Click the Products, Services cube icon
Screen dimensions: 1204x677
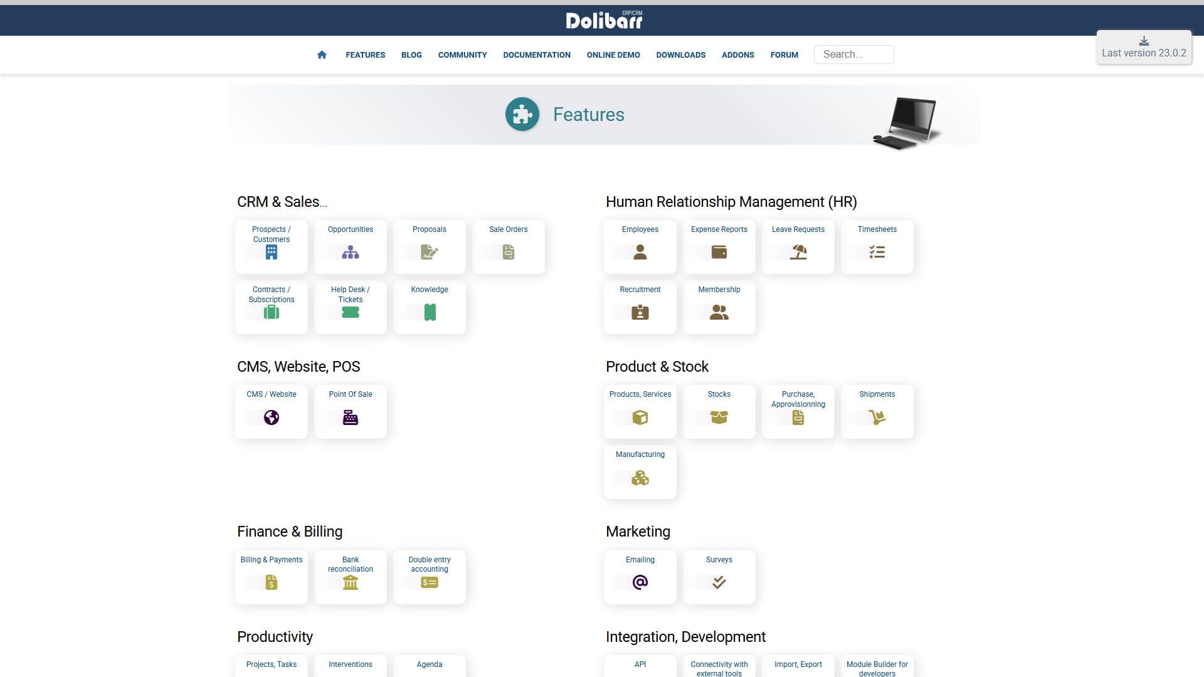(x=640, y=417)
